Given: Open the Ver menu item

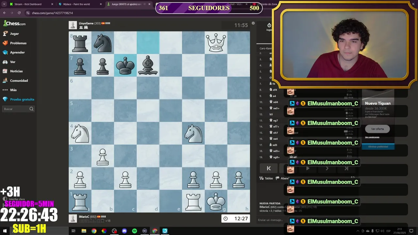Looking at the screenshot, I should coord(12,62).
